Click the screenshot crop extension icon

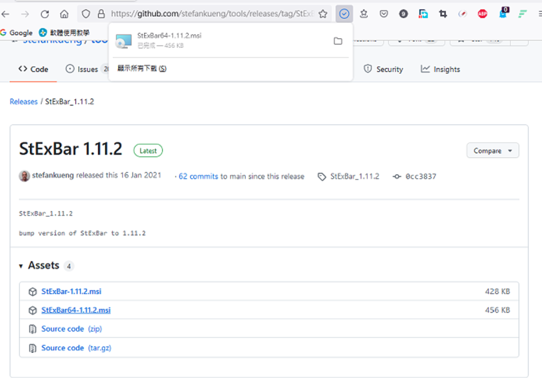tap(443, 14)
